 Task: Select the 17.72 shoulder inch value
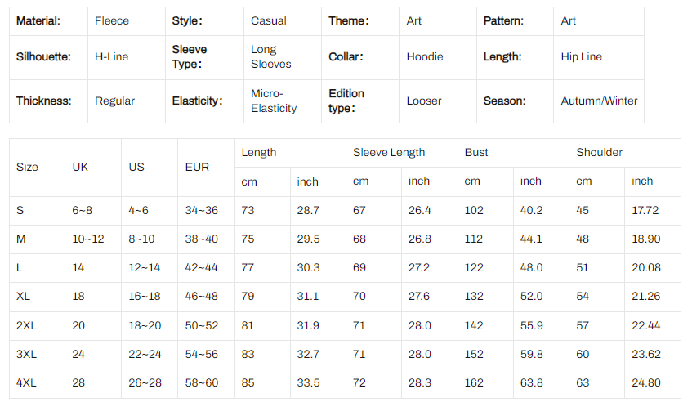tap(645, 210)
